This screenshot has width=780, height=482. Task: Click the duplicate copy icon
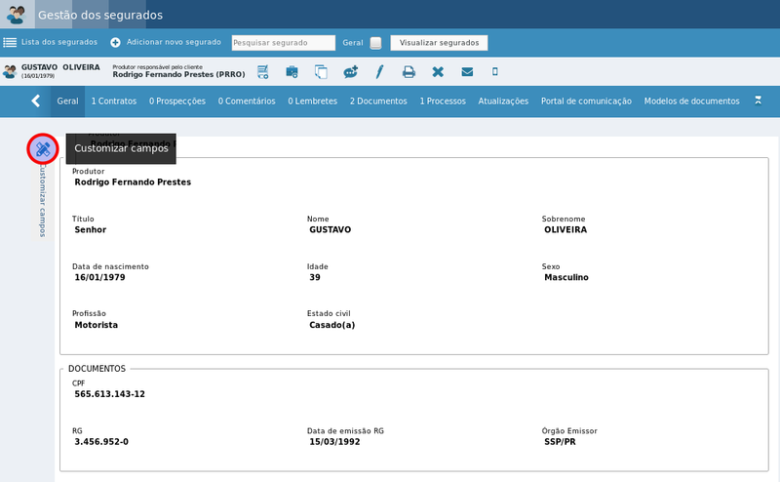(321, 71)
